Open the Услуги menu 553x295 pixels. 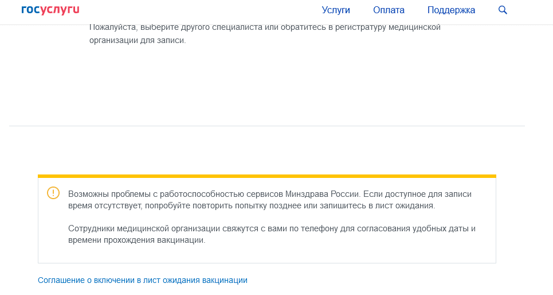click(336, 10)
